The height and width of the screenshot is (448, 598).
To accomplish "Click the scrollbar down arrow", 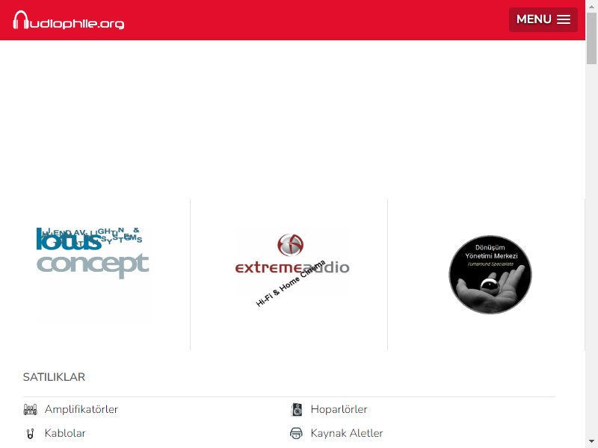I will tap(591, 442).
